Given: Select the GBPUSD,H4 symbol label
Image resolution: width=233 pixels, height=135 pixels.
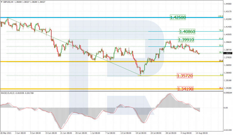Looking at the screenshot, I should 8,2.
